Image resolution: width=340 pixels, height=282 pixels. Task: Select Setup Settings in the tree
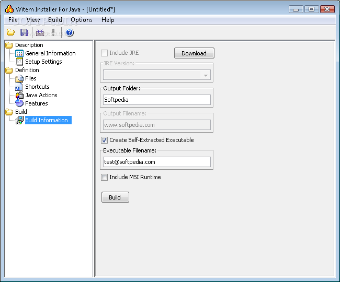pyautogui.click(x=43, y=62)
